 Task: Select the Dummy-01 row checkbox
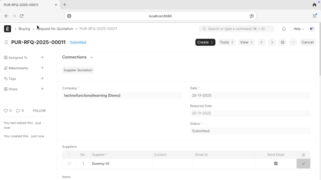pyautogui.click(x=69, y=163)
